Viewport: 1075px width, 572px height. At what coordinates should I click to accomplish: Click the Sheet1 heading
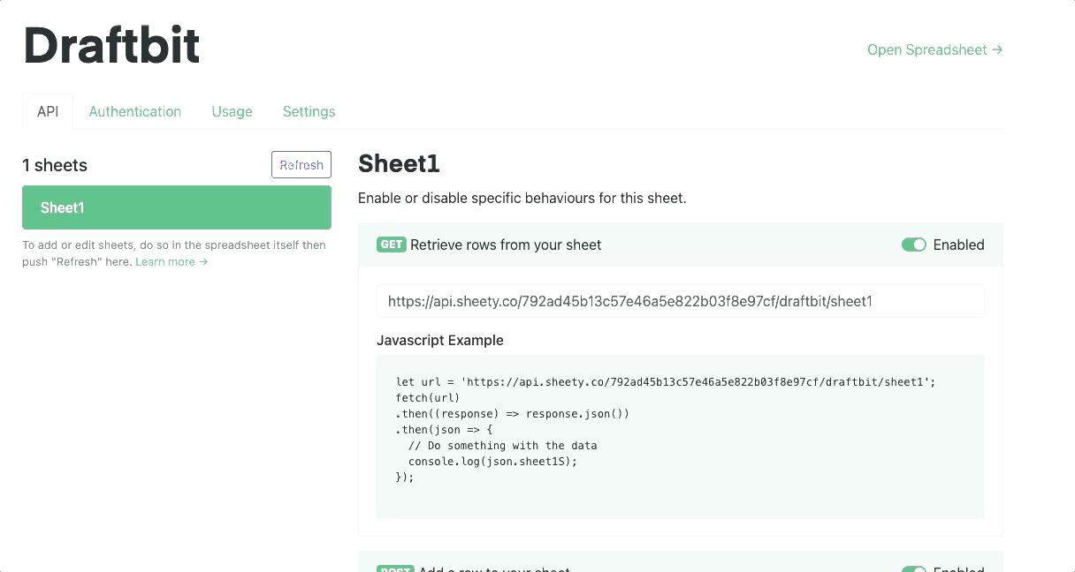coord(399,164)
